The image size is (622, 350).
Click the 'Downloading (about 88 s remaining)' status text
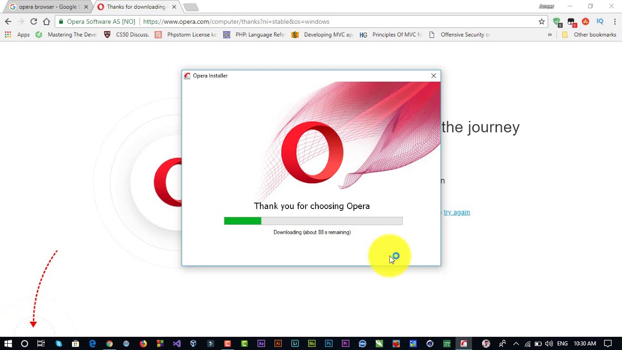coord(312,232)
